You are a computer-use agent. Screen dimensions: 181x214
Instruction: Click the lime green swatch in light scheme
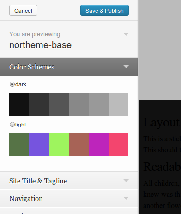click(x=59, y=145)
